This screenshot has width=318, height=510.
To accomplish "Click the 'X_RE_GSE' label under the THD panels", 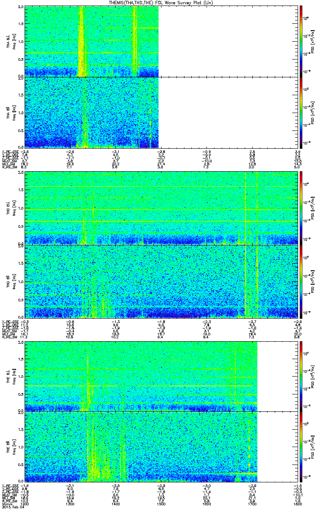I will pos(10,321).
